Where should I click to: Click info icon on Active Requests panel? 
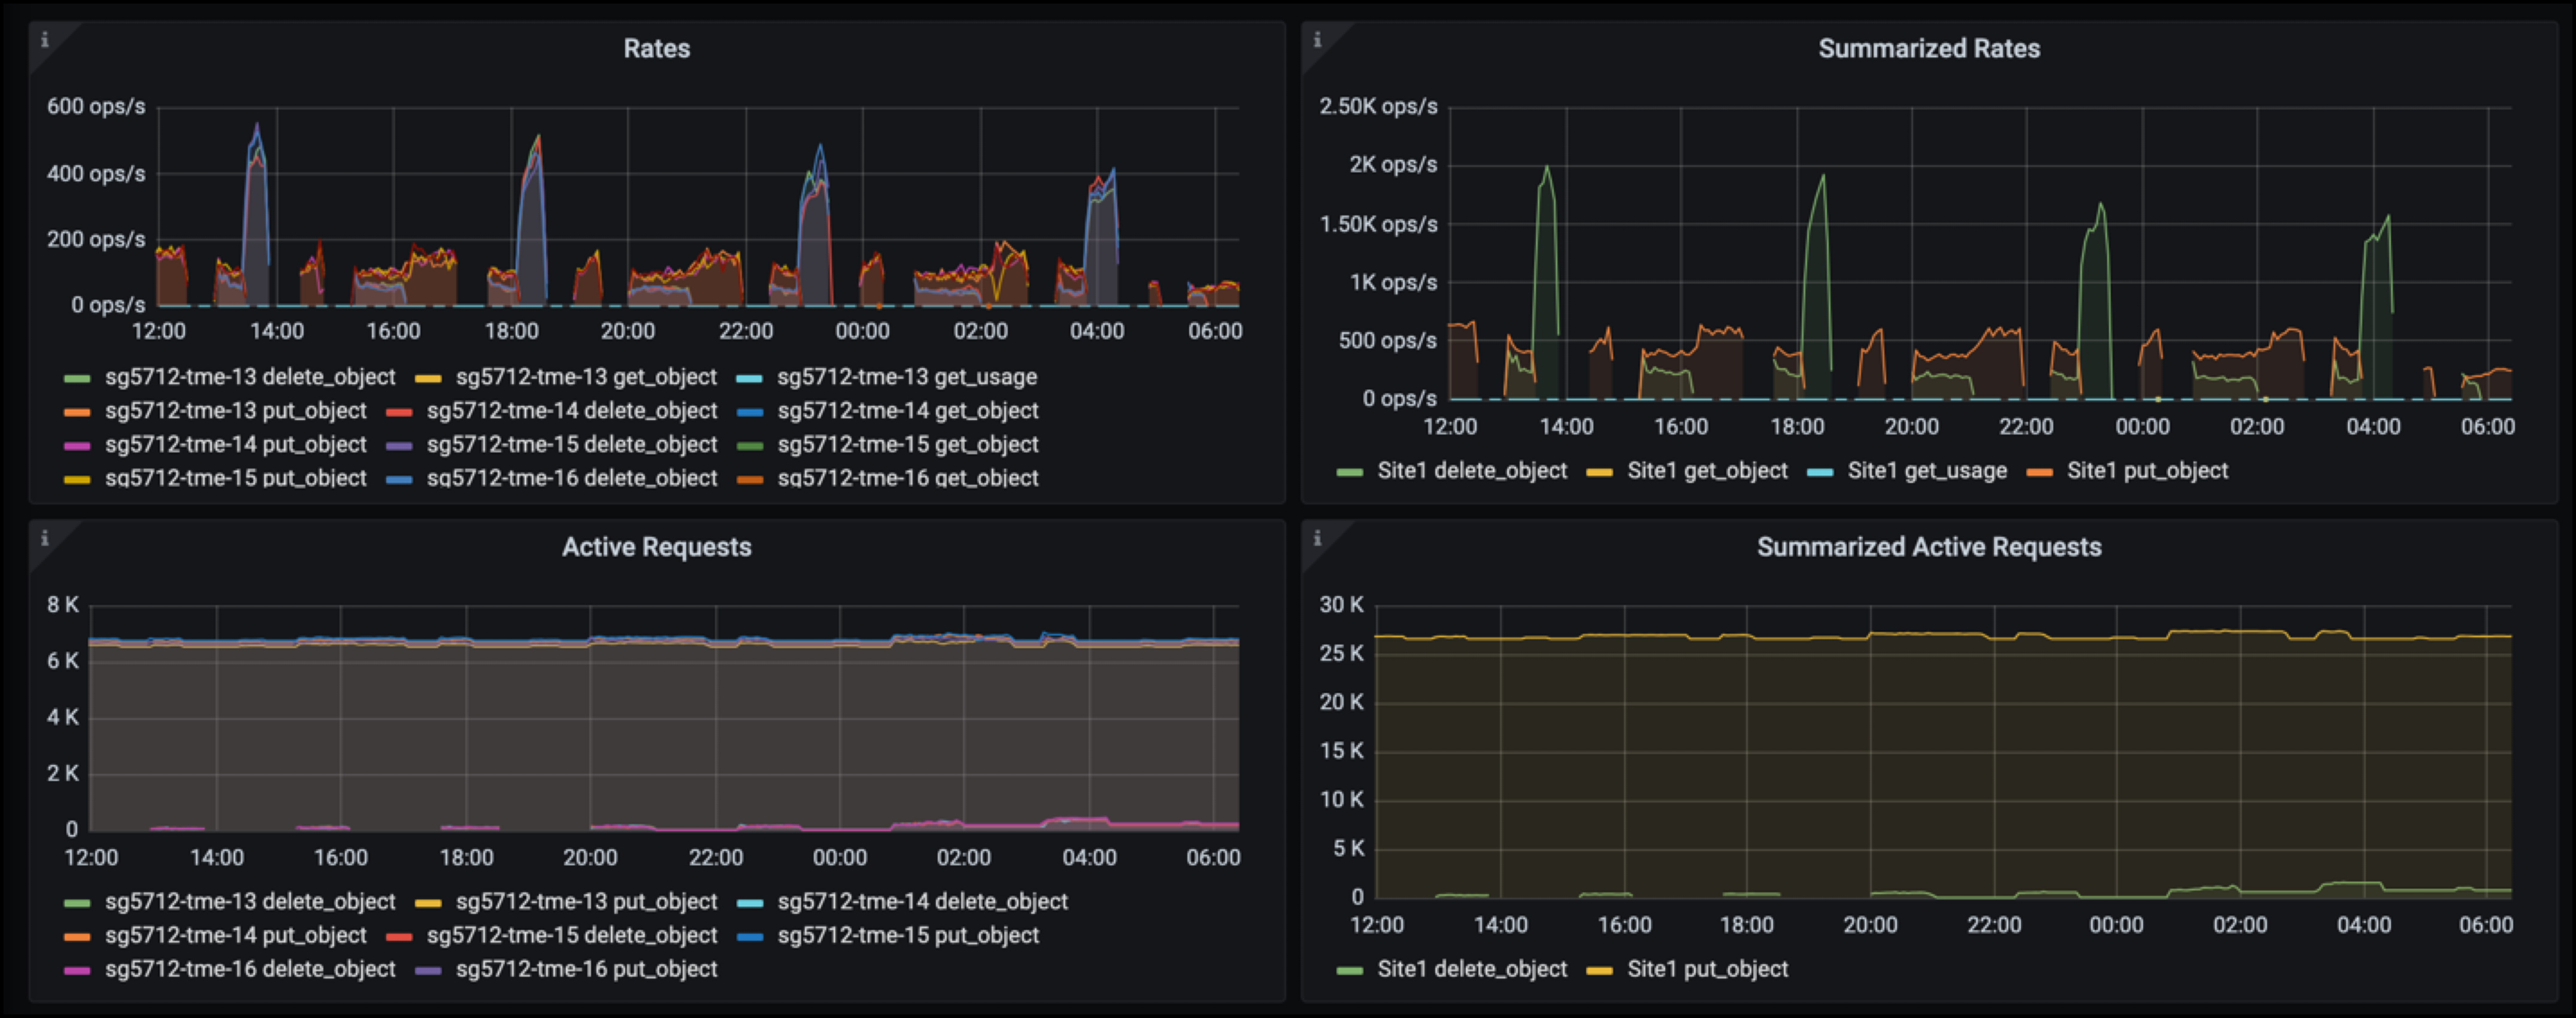tap(44, 539)
